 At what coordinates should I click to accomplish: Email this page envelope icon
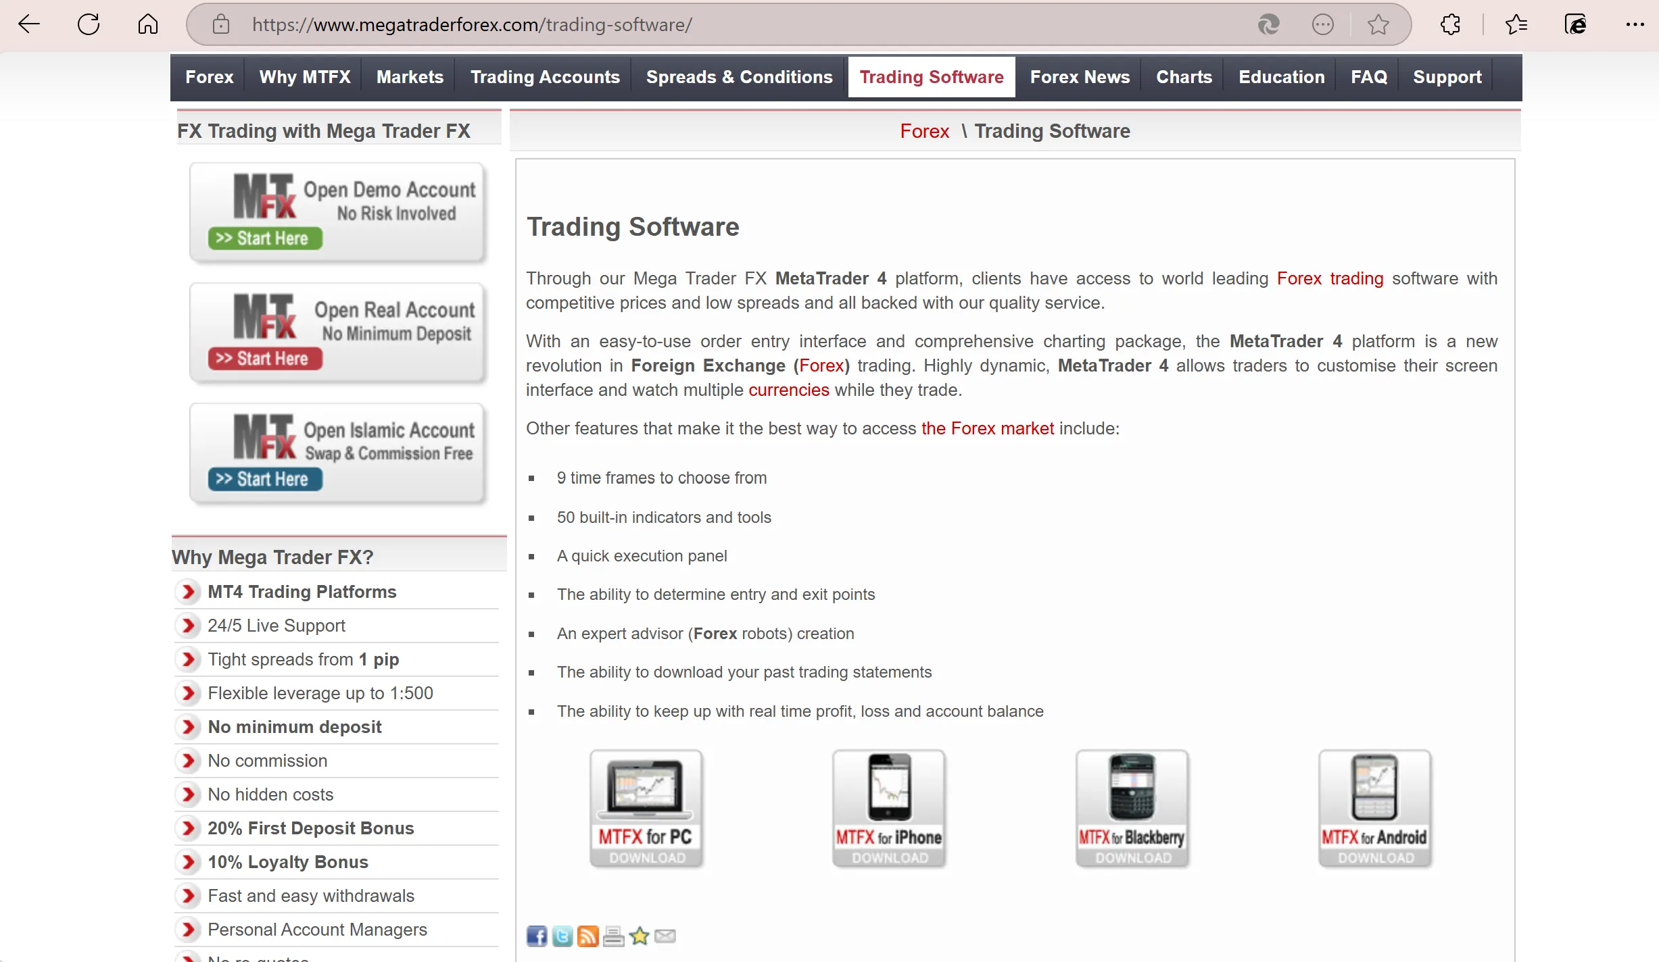pos(665,936)
